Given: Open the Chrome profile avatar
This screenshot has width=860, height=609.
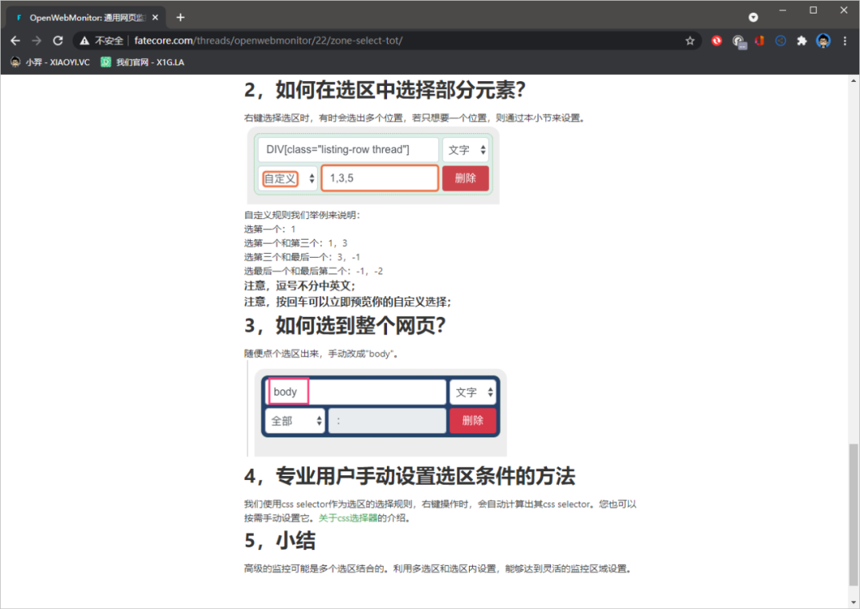Looking at the screenshot, I should tap(823, 41).
